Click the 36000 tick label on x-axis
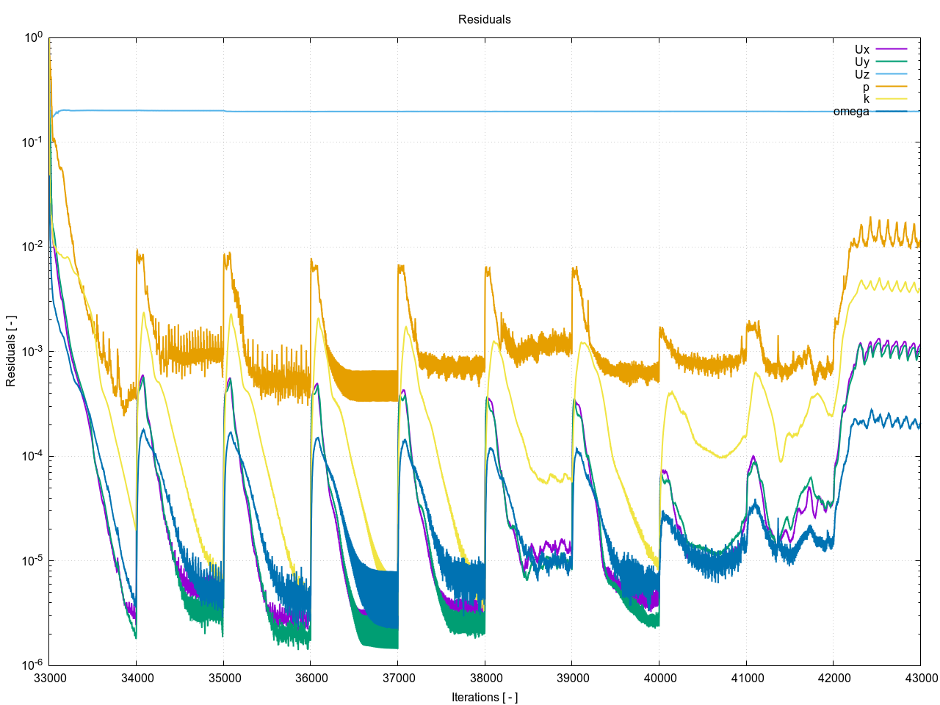This screenshot has width=940, height=705. pos(311,678)
